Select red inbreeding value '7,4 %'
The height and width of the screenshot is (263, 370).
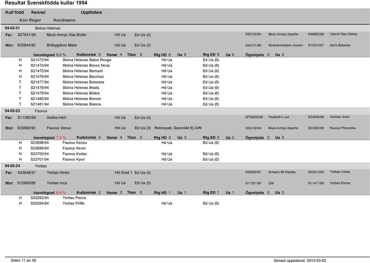tap(61, 137)
